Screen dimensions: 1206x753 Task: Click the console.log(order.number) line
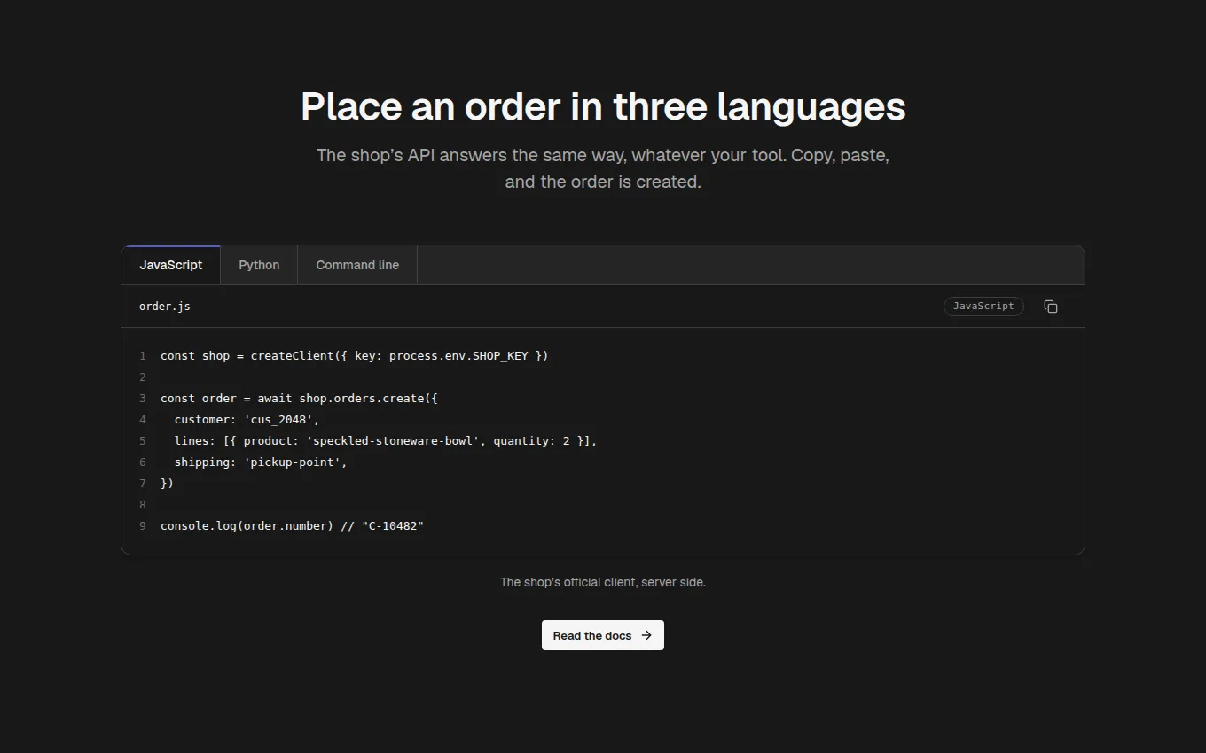tap(293, 526)
